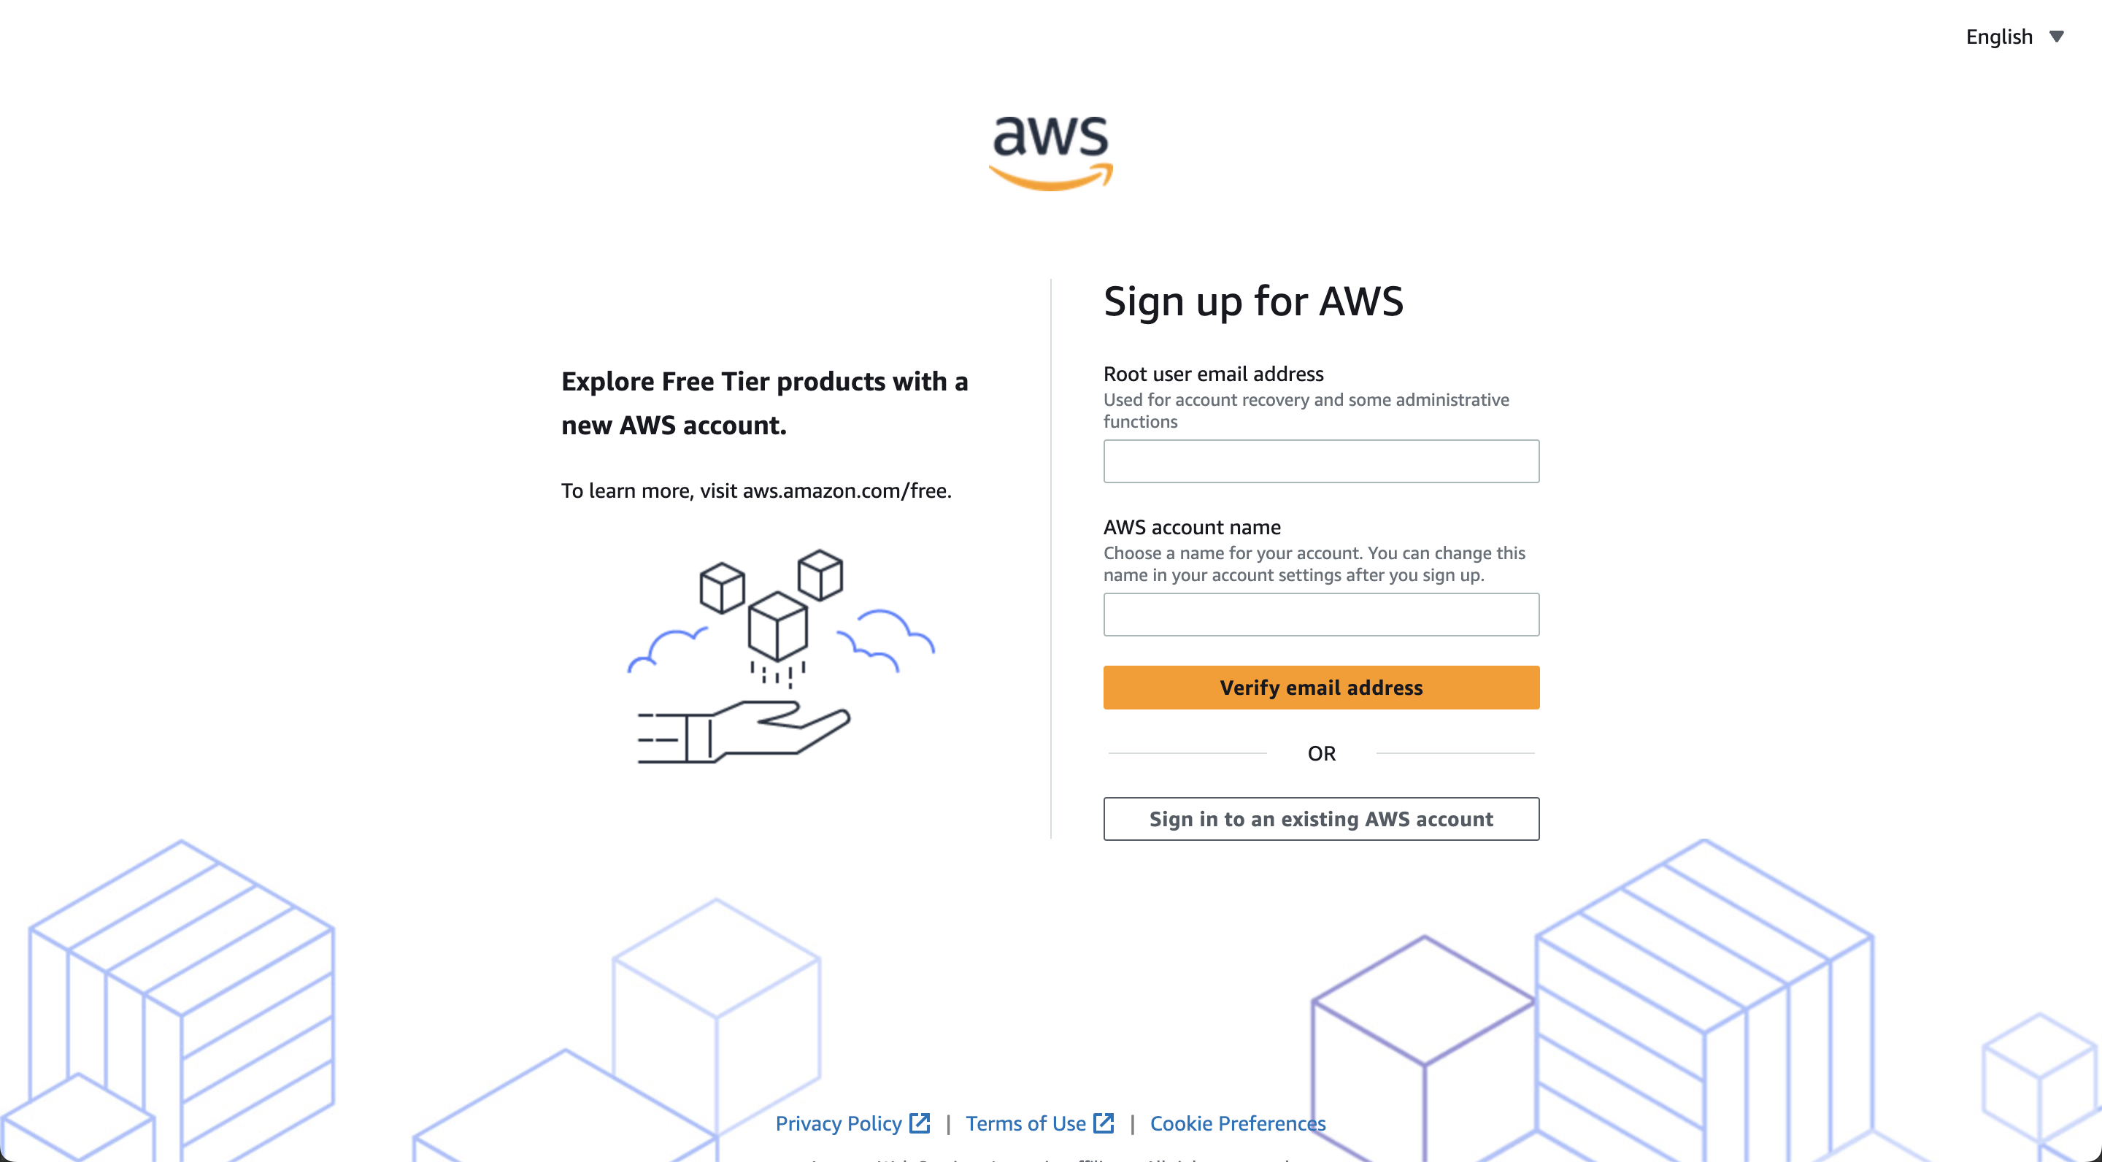Click the Verify email address button
The image size is (2102, 1162).
pos(1321,687)
